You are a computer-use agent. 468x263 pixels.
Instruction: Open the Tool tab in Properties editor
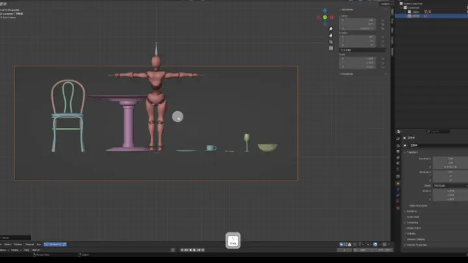(398, 139)
